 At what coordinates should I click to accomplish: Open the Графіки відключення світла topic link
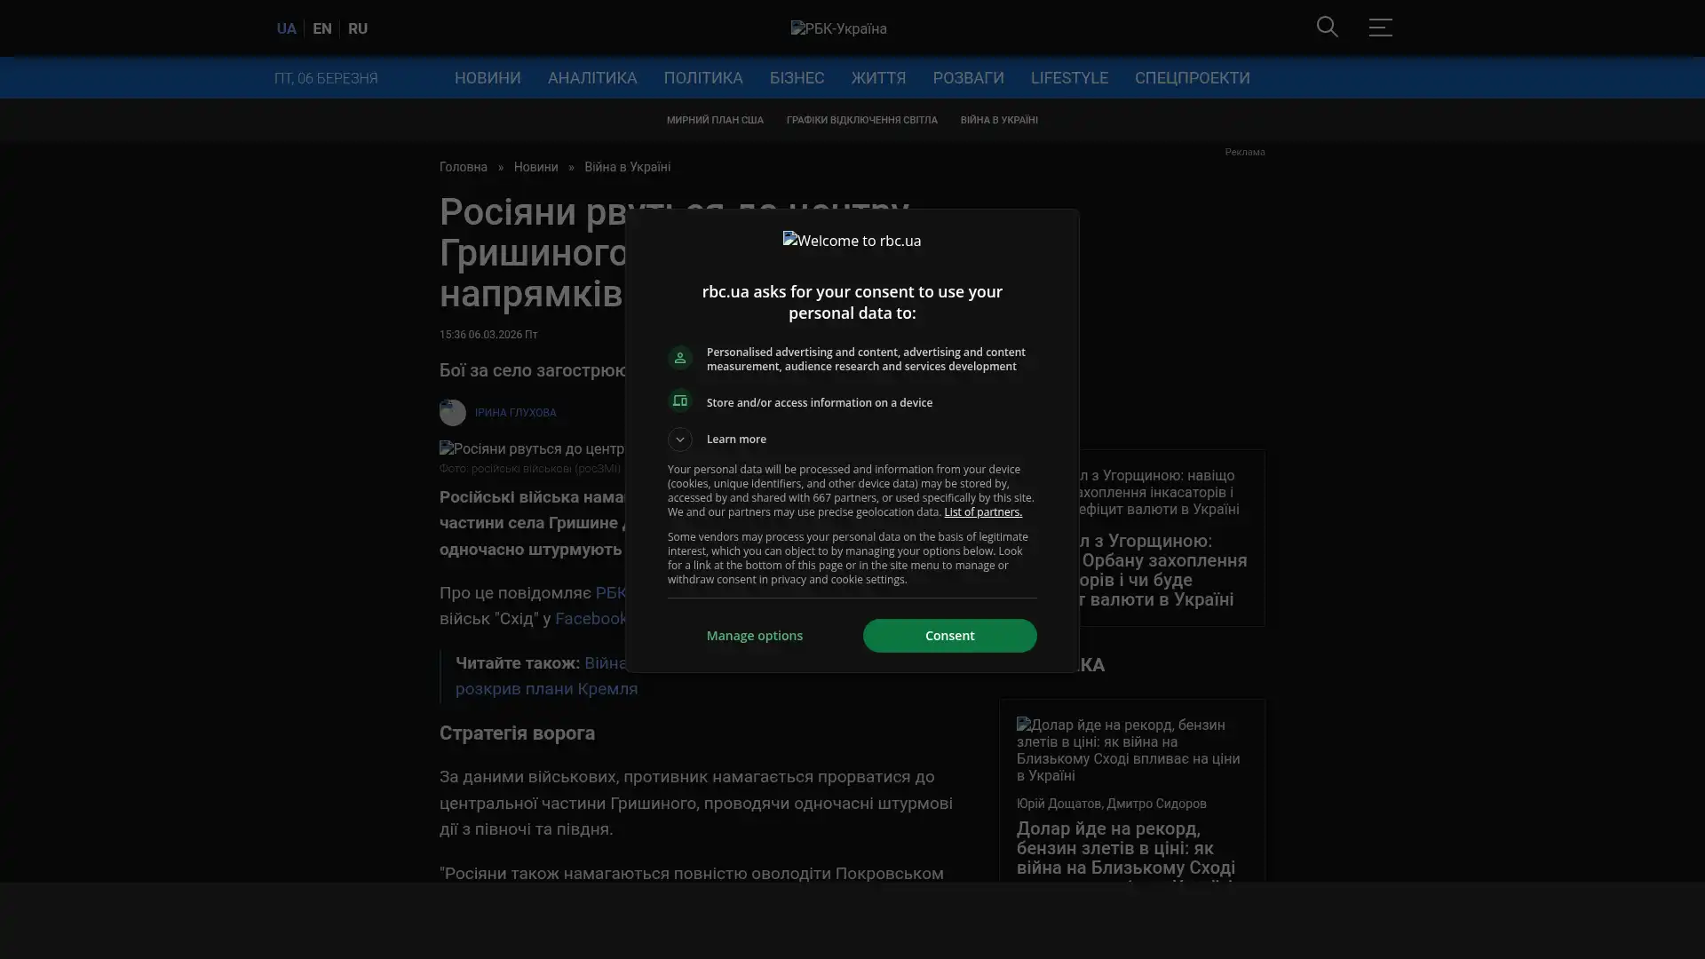(x=861, y=120)
